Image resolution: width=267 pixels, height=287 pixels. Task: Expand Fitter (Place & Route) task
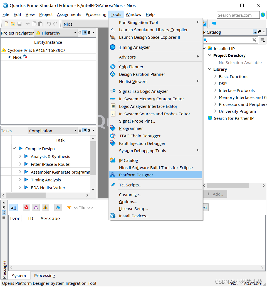point(20,164)
